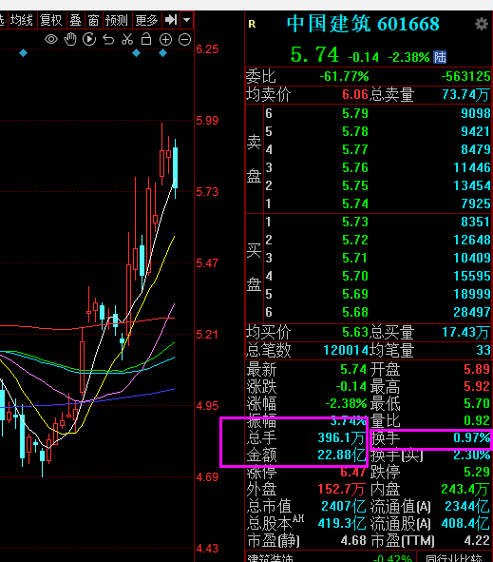Image resolution: width=493 pixels, height=562 pixels.
Task: Click the stock title 中国建筑 601668
Action: pyautogui.click(x=363, y=24)
